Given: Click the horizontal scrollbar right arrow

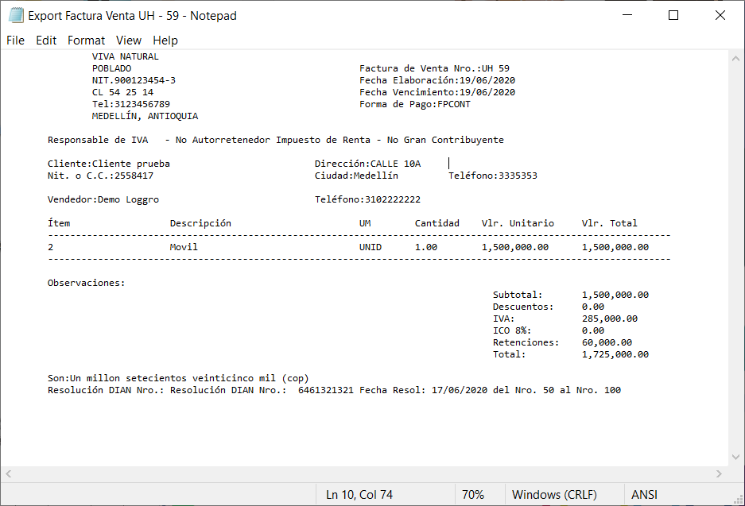Looking at the screenshot, I should tap(720, 473).
